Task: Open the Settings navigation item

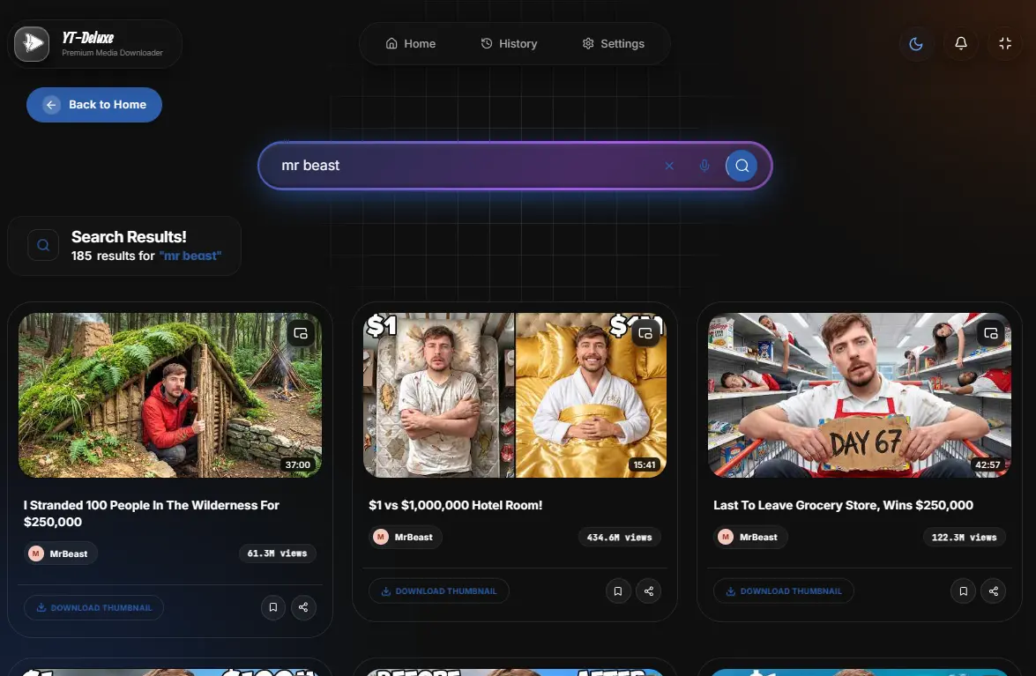Action: (613, 43)
